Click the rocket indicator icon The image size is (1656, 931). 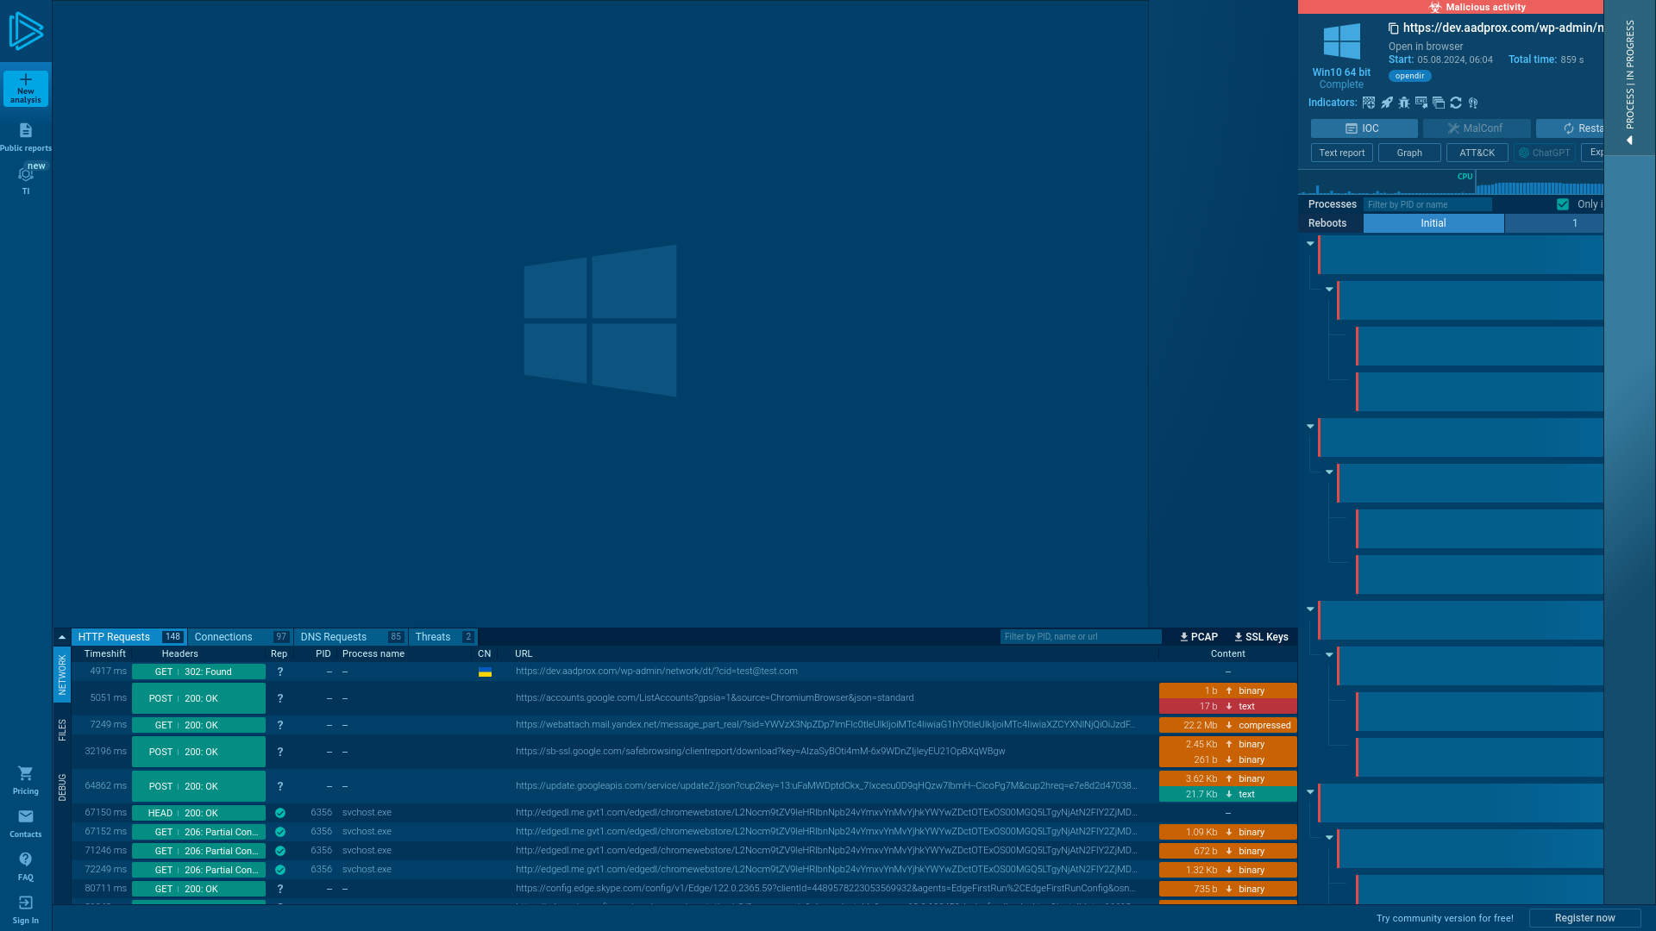[x=1386, y=103]
